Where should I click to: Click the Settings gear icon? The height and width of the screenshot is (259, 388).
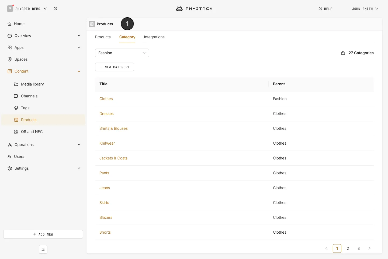[10, 168]
